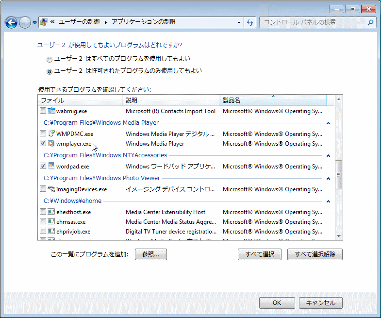The height and width of the screenshot is (318, 381).
Task: Click the program list scrollbar thumb
Action: [x=338, y=175]
